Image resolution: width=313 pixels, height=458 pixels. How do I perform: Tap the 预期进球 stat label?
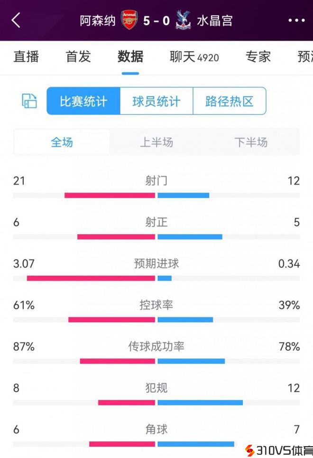click(156, 263)
